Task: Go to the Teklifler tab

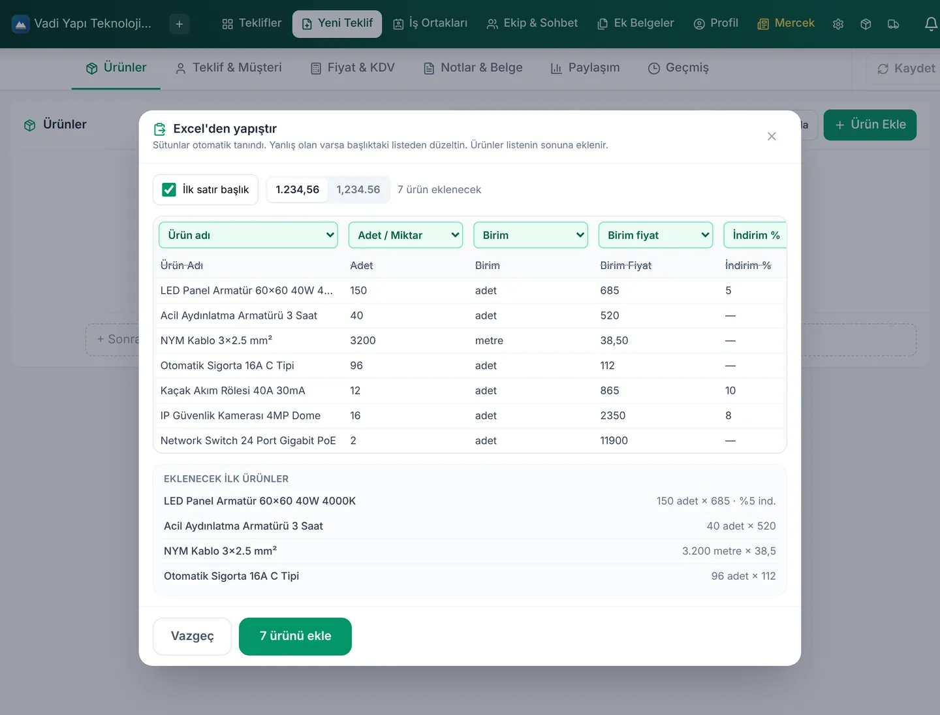Action: click(x=252, y=24)
